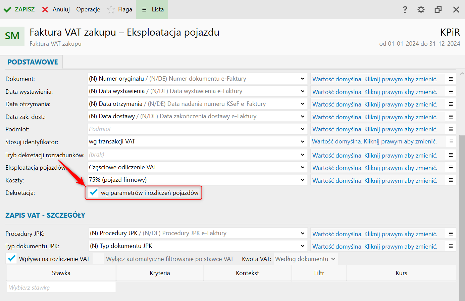This screenshot has height=301, width=465.
Task: Click the hamburger menu icon in the Dokument row
Action: 451,79
